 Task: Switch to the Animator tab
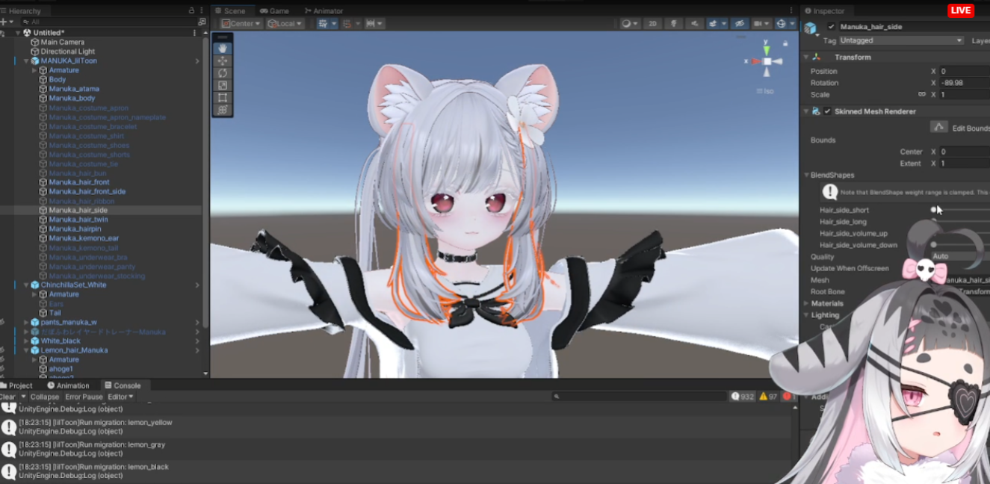point(324,11)
